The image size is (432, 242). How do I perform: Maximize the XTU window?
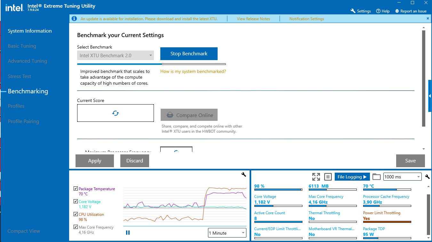(x=412, y=3)
